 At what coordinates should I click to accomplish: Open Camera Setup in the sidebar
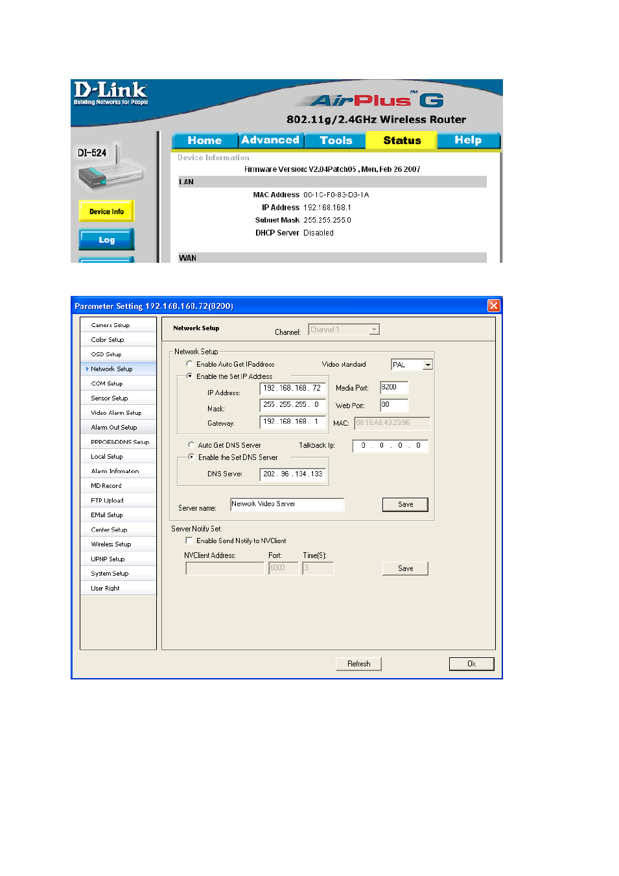[118, 325]
